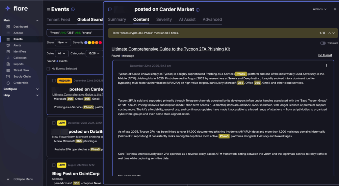Open Identifiers via its sidebar icon
Image resolution: width=339 pixels, height=186 pixels.
tap(8, 52)
